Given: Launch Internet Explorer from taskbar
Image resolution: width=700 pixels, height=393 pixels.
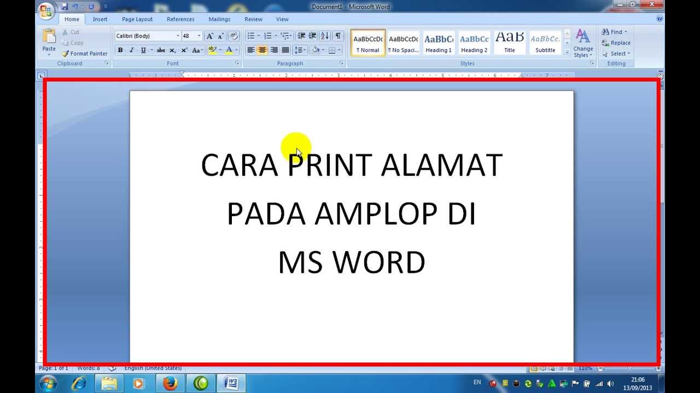Looking at the screenshot, I should pos(79,383).
